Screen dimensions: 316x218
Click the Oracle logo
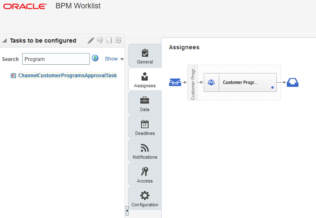[x=25, y=6]
